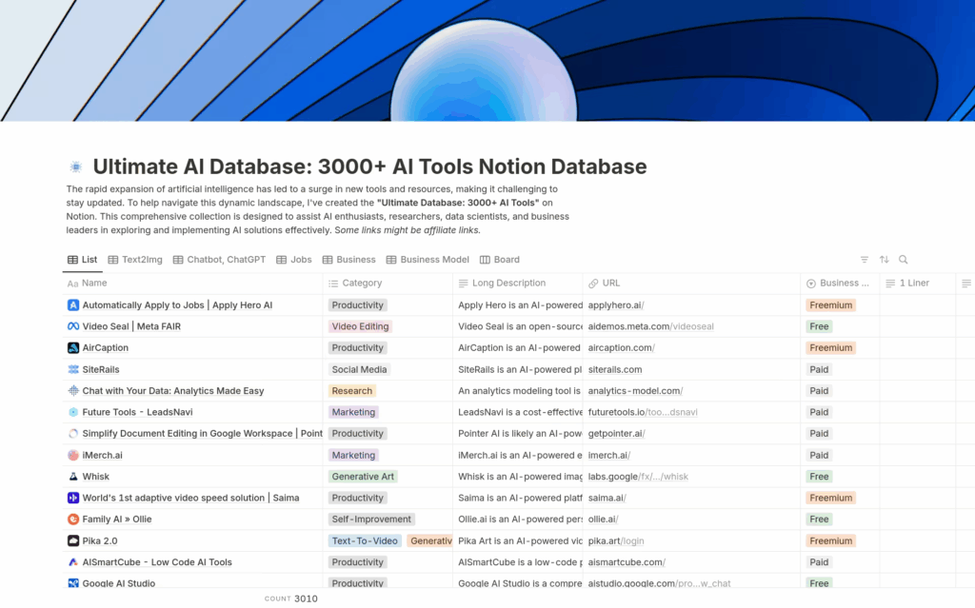Screen dimensions: 975x608
Task: Open the URL column header menu
Action: (x=611, y=284)
